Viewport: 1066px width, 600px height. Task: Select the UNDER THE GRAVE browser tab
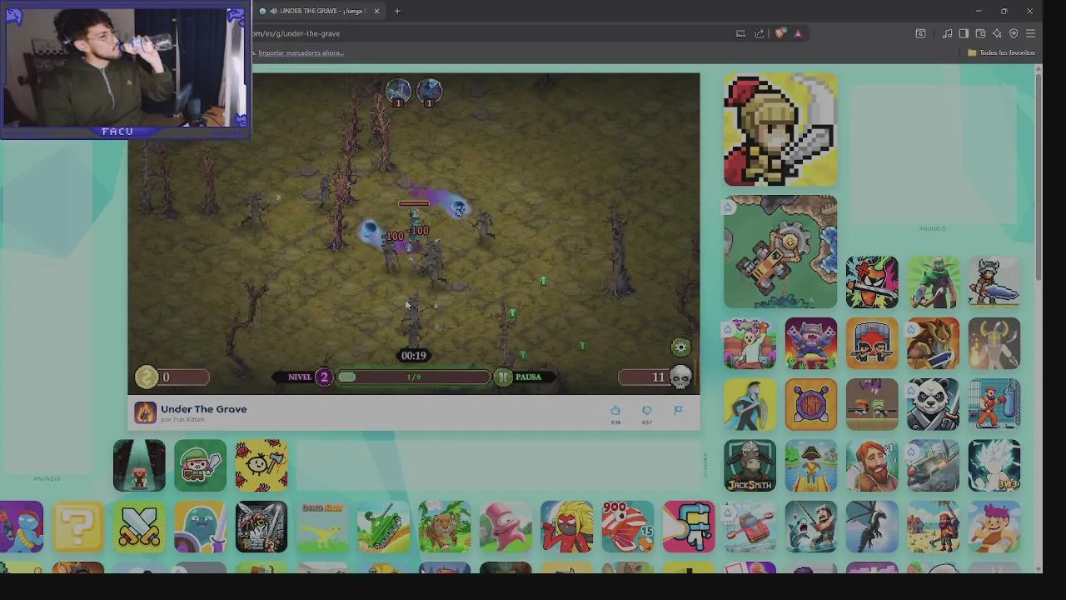(318, 11)
